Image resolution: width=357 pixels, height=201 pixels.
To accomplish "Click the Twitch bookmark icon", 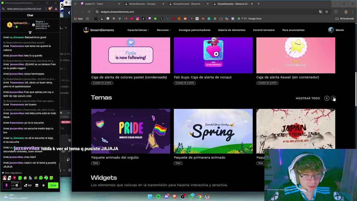I will (x=149, y=19).
